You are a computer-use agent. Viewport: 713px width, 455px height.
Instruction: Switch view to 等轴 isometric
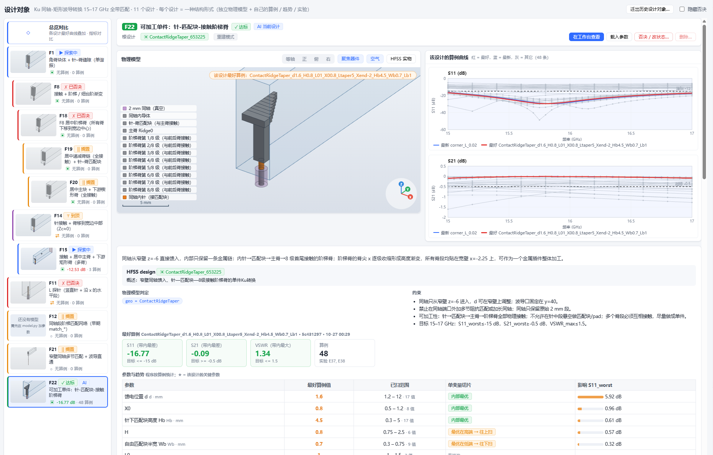(290, 59)
